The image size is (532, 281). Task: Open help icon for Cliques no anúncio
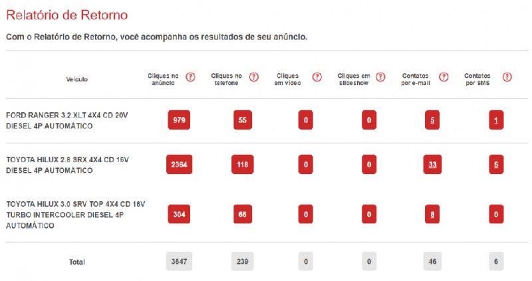click(190, 77)
